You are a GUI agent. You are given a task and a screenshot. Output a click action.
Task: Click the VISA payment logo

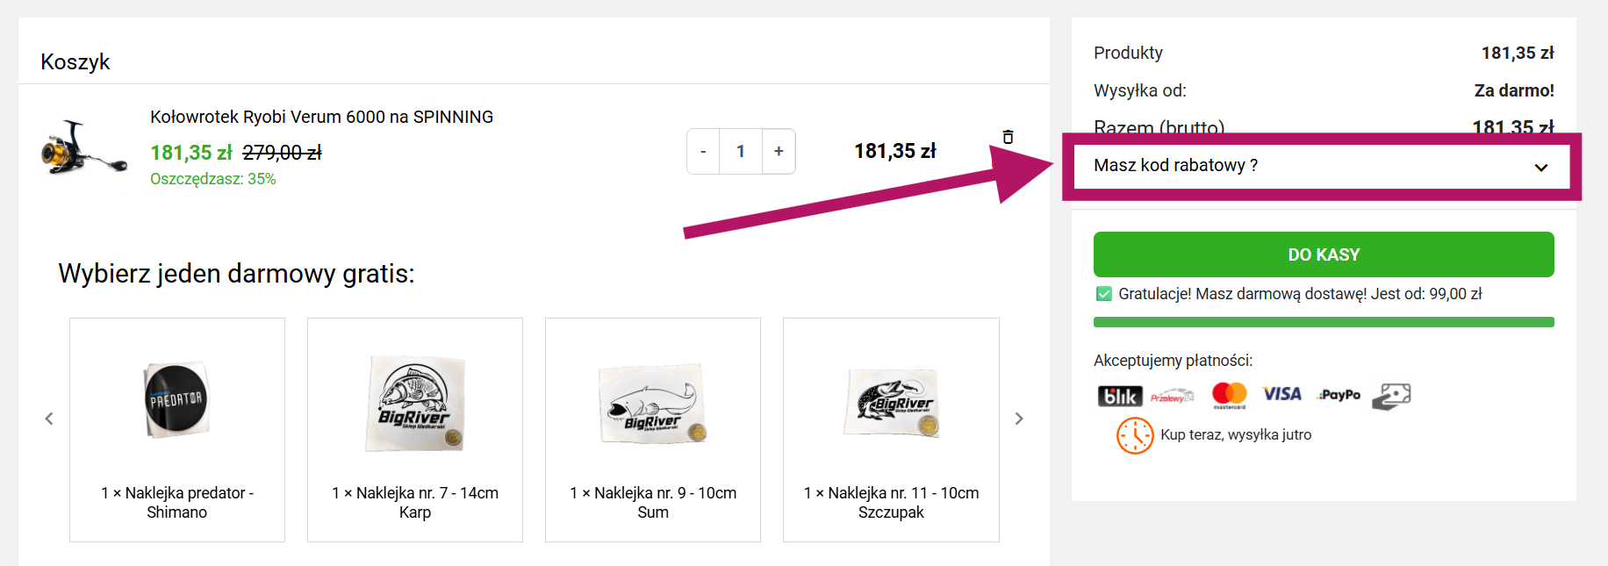(x=1281, y=394)
